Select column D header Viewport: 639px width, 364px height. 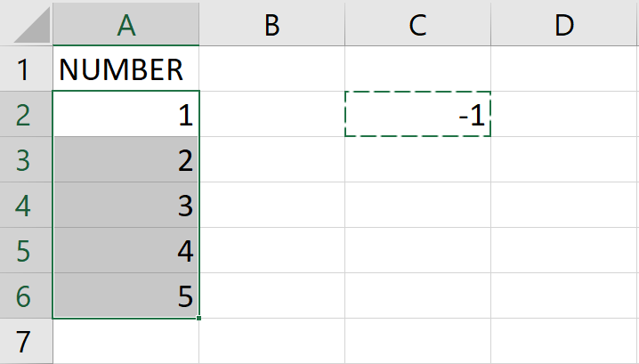pos(564,24)
